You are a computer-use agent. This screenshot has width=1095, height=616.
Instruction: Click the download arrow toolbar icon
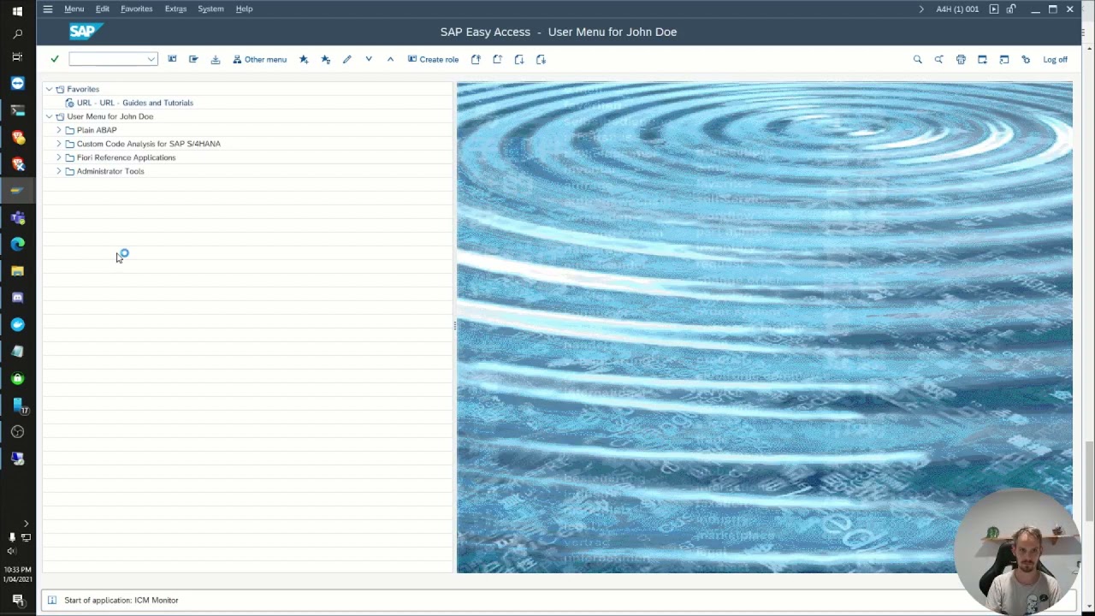(216, 59)
